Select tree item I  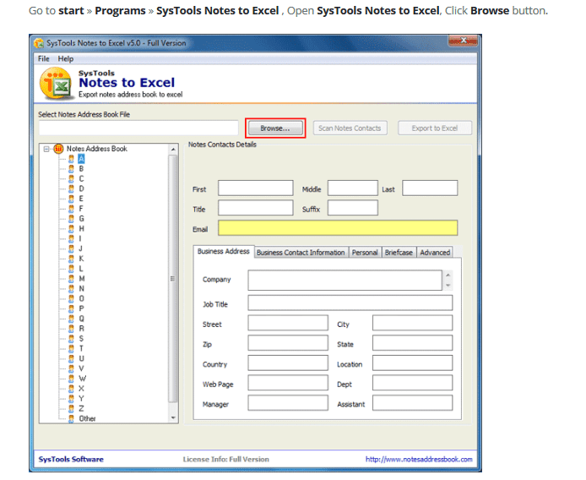80,238
